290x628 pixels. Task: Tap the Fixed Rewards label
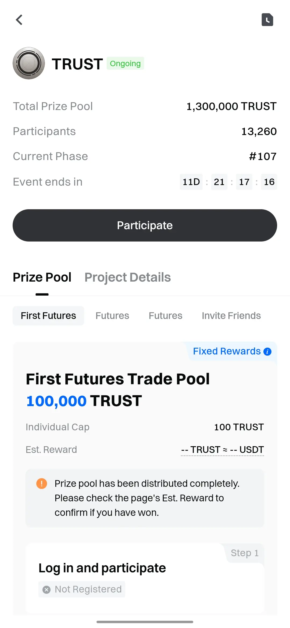[x=227, y=351]
